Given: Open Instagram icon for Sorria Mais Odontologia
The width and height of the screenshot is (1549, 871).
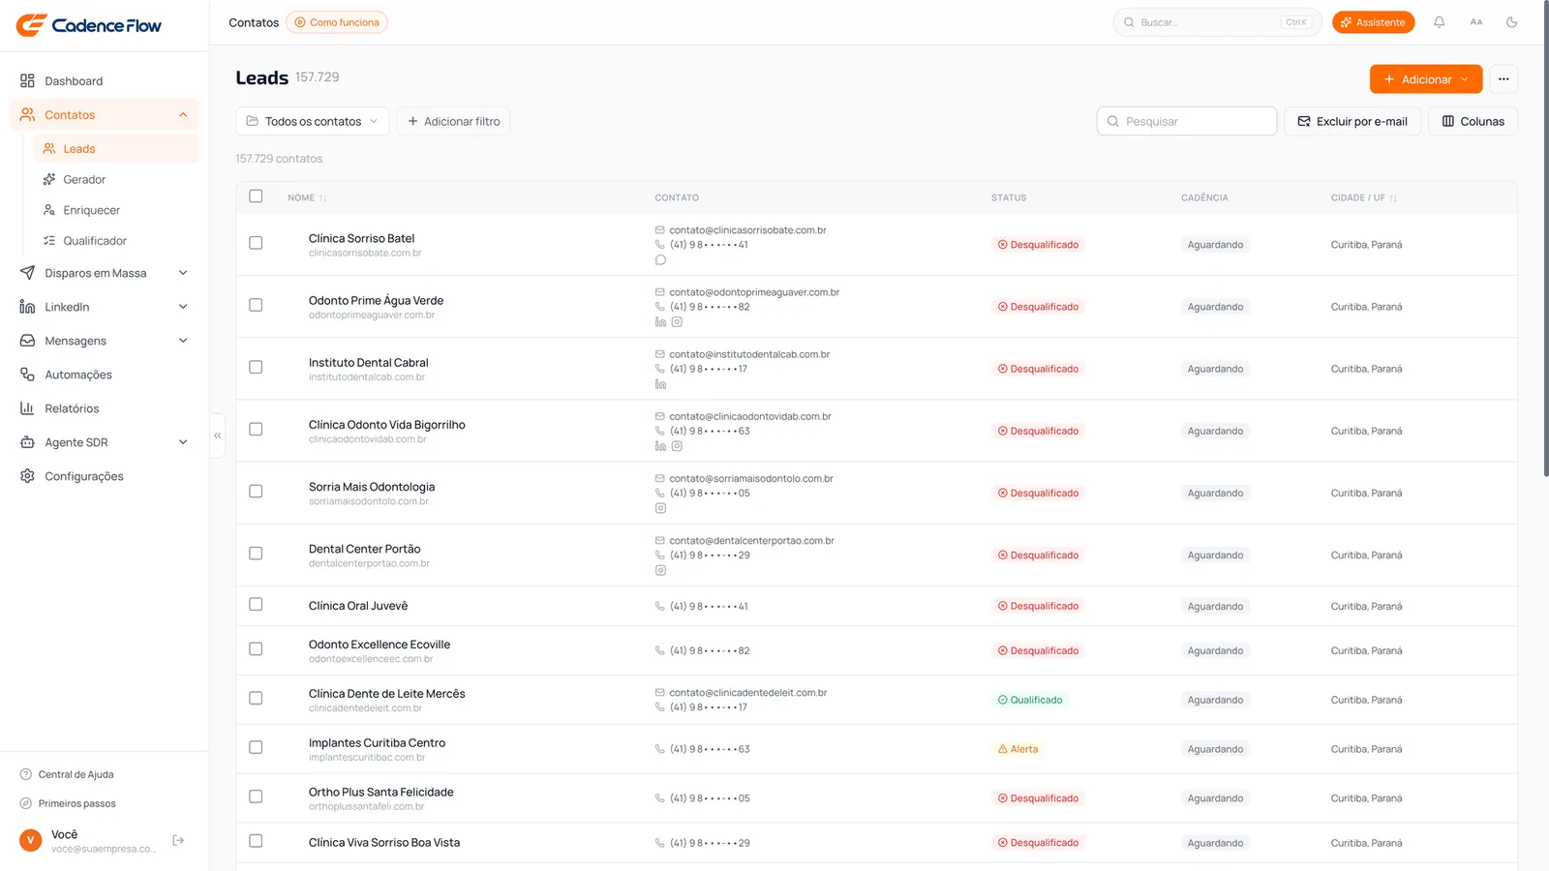Looking at the screenshot, I should (660, 508).
